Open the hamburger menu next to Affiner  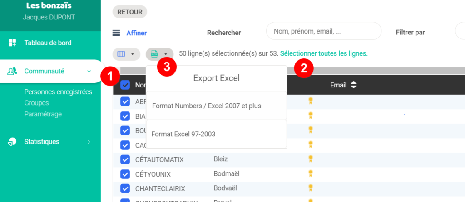pyautogui.click(x=116, y=33)
